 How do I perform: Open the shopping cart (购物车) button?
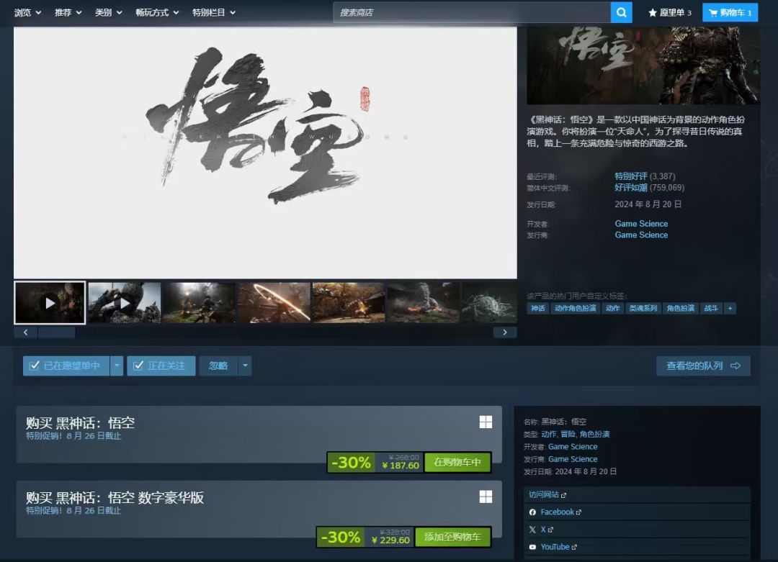(730, 12)
